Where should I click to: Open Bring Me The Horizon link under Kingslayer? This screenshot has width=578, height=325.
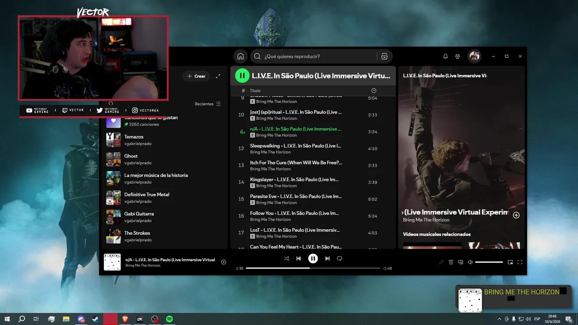click(276, 186)
